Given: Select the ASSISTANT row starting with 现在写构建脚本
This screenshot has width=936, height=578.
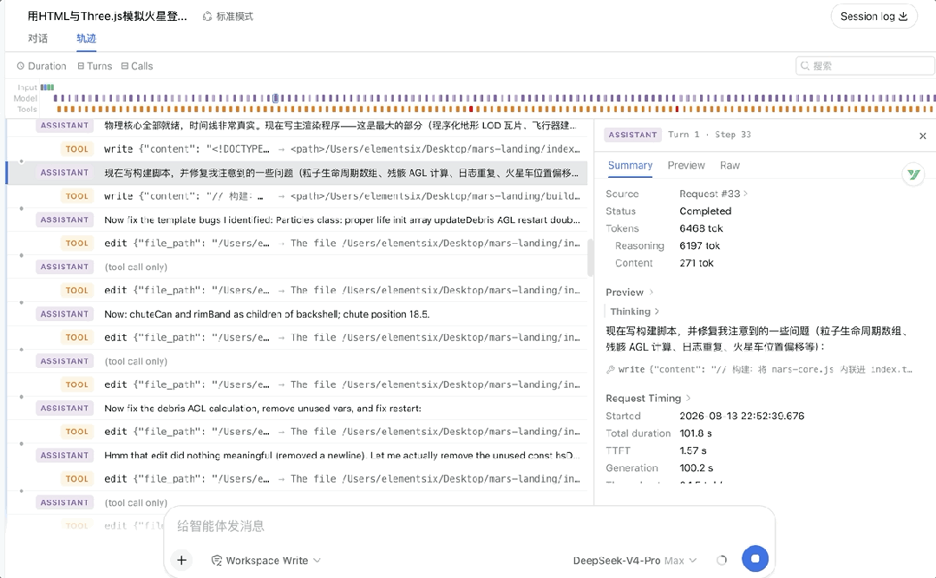Looking at the screenshot, I should pos(297,173).
